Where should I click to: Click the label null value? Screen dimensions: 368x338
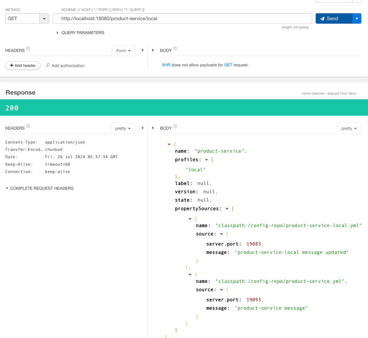coord(203,184)
